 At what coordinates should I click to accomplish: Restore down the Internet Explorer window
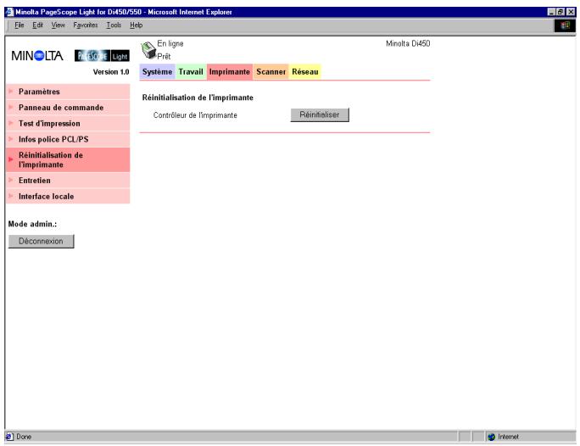pyautogui.click(x=560, y=12)
